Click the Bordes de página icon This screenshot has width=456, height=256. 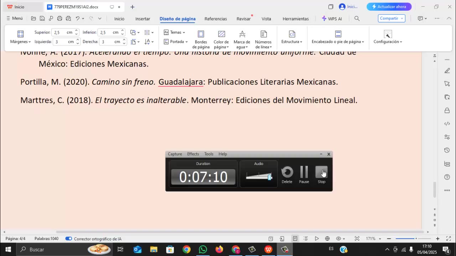pos(201,34)
